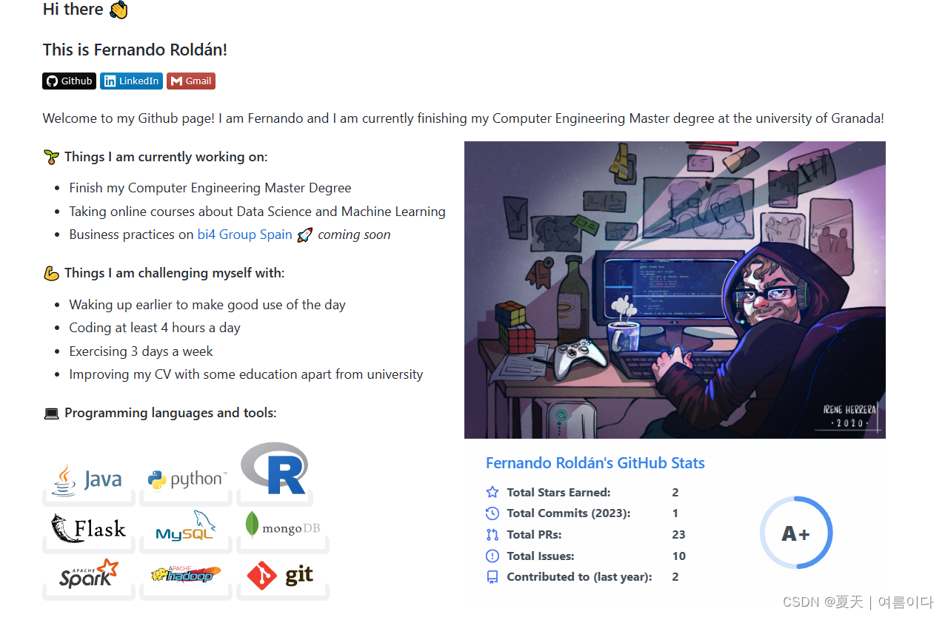This screenshot has height=617, width=945.
Task: Click the repo icon beside Contributed to
Action: pyautogui.click(x=492, y=577)
